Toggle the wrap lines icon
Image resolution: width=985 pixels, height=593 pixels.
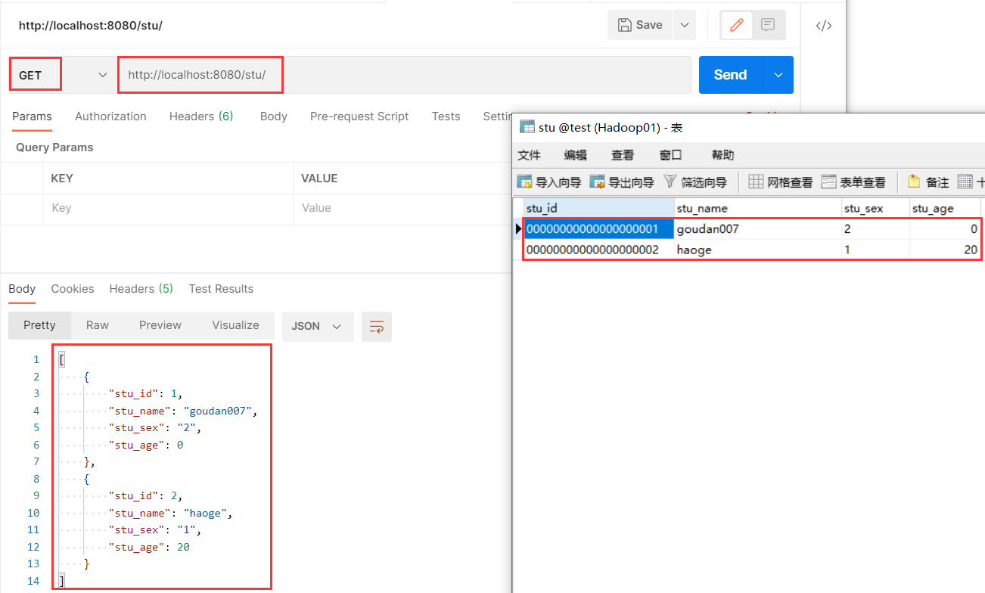coord(377,326)
